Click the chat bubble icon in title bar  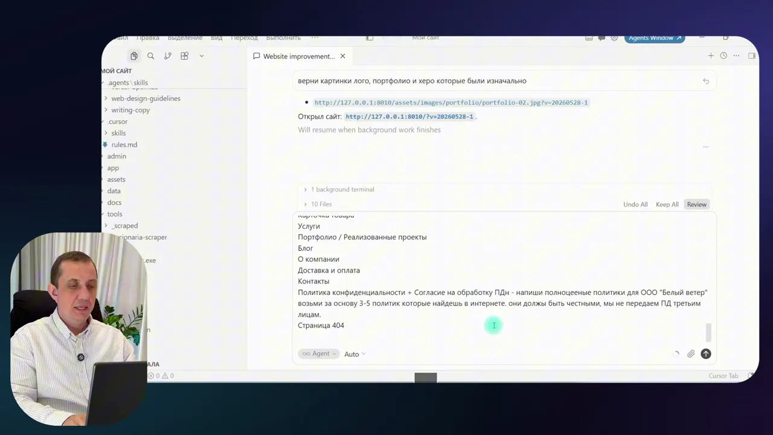point(601,38)
